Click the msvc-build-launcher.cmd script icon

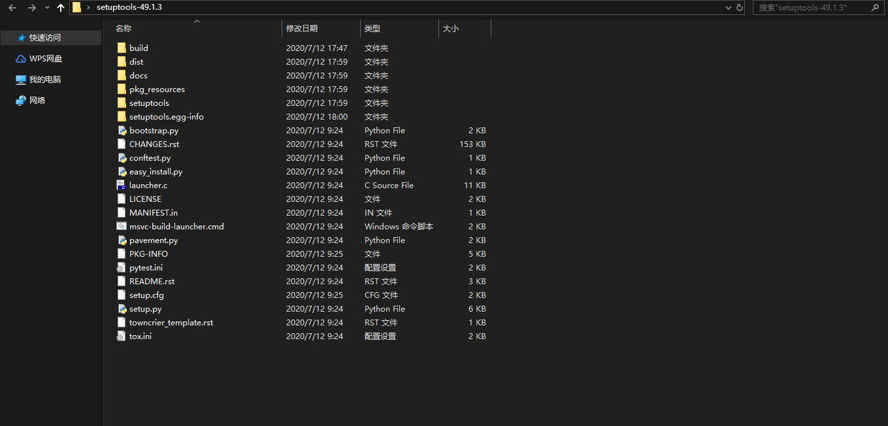122,226
